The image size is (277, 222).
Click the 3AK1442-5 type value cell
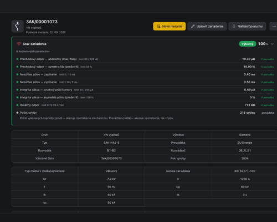[x=111, y=143]
